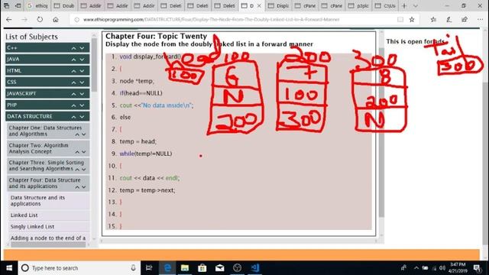Show hidden system tray icons
Image resolution: width=489 pixels, height=275 pixels.
(416, 268)
